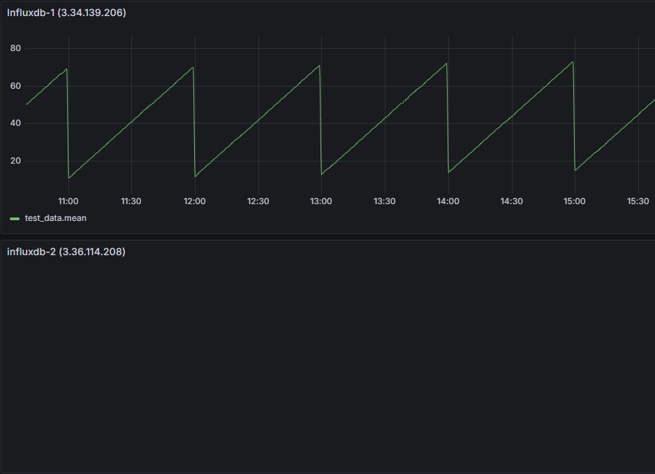655x474 pixels.
Task: Click the 11:30 time axis label
Action: click(131, 201)
